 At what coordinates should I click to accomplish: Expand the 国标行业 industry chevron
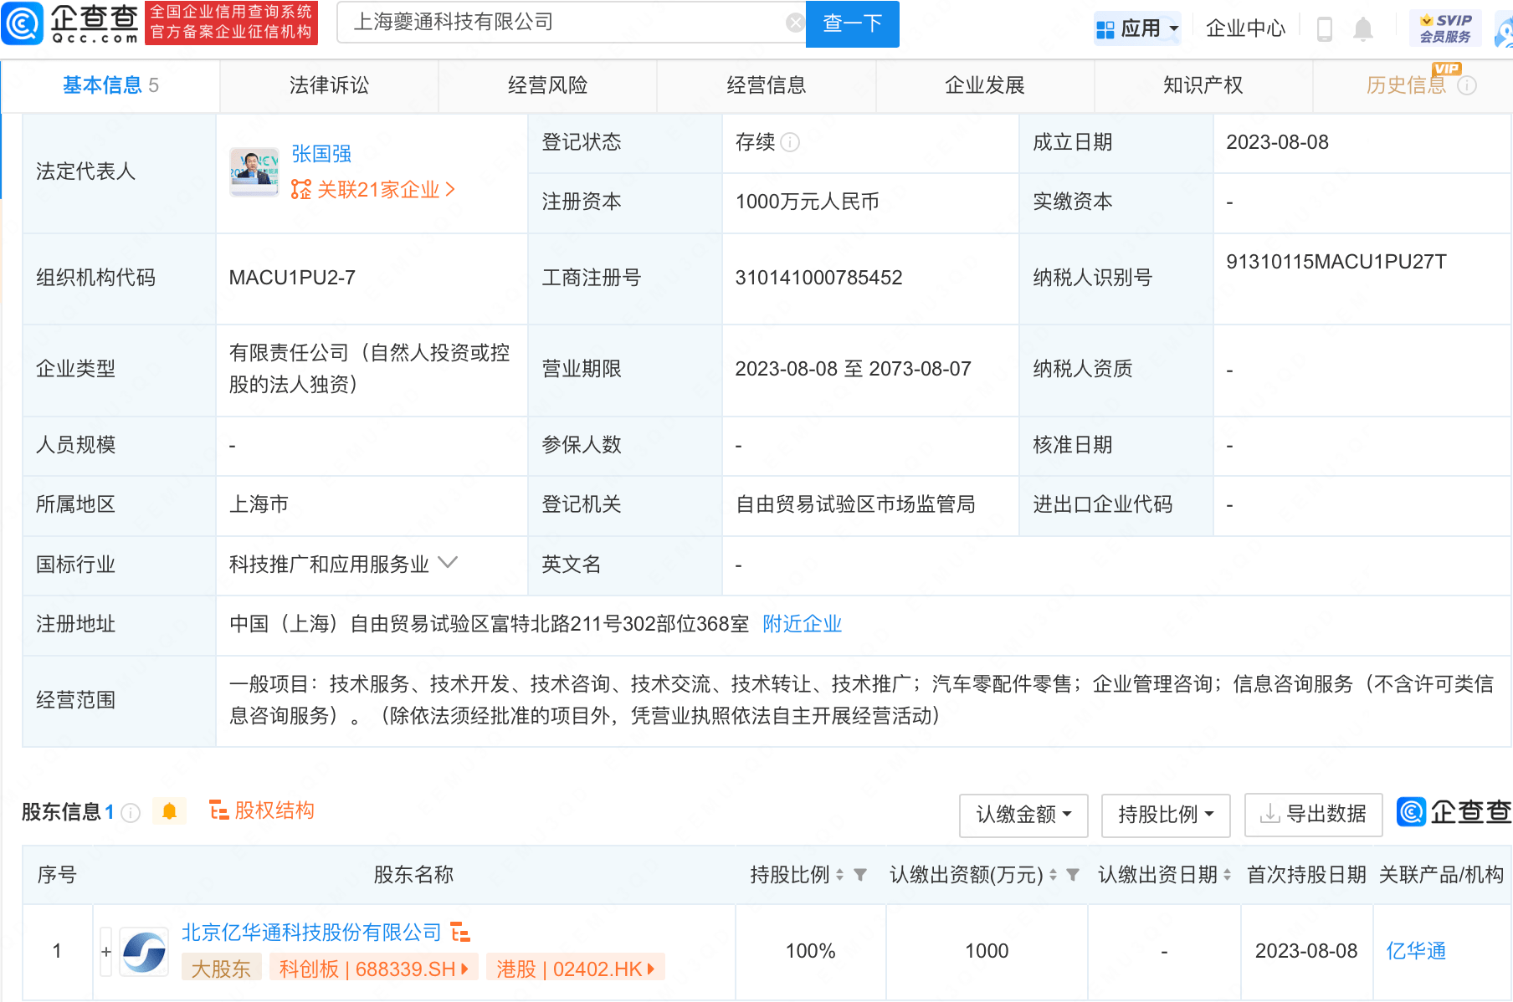pyautogui.click(x=448, y=563)
